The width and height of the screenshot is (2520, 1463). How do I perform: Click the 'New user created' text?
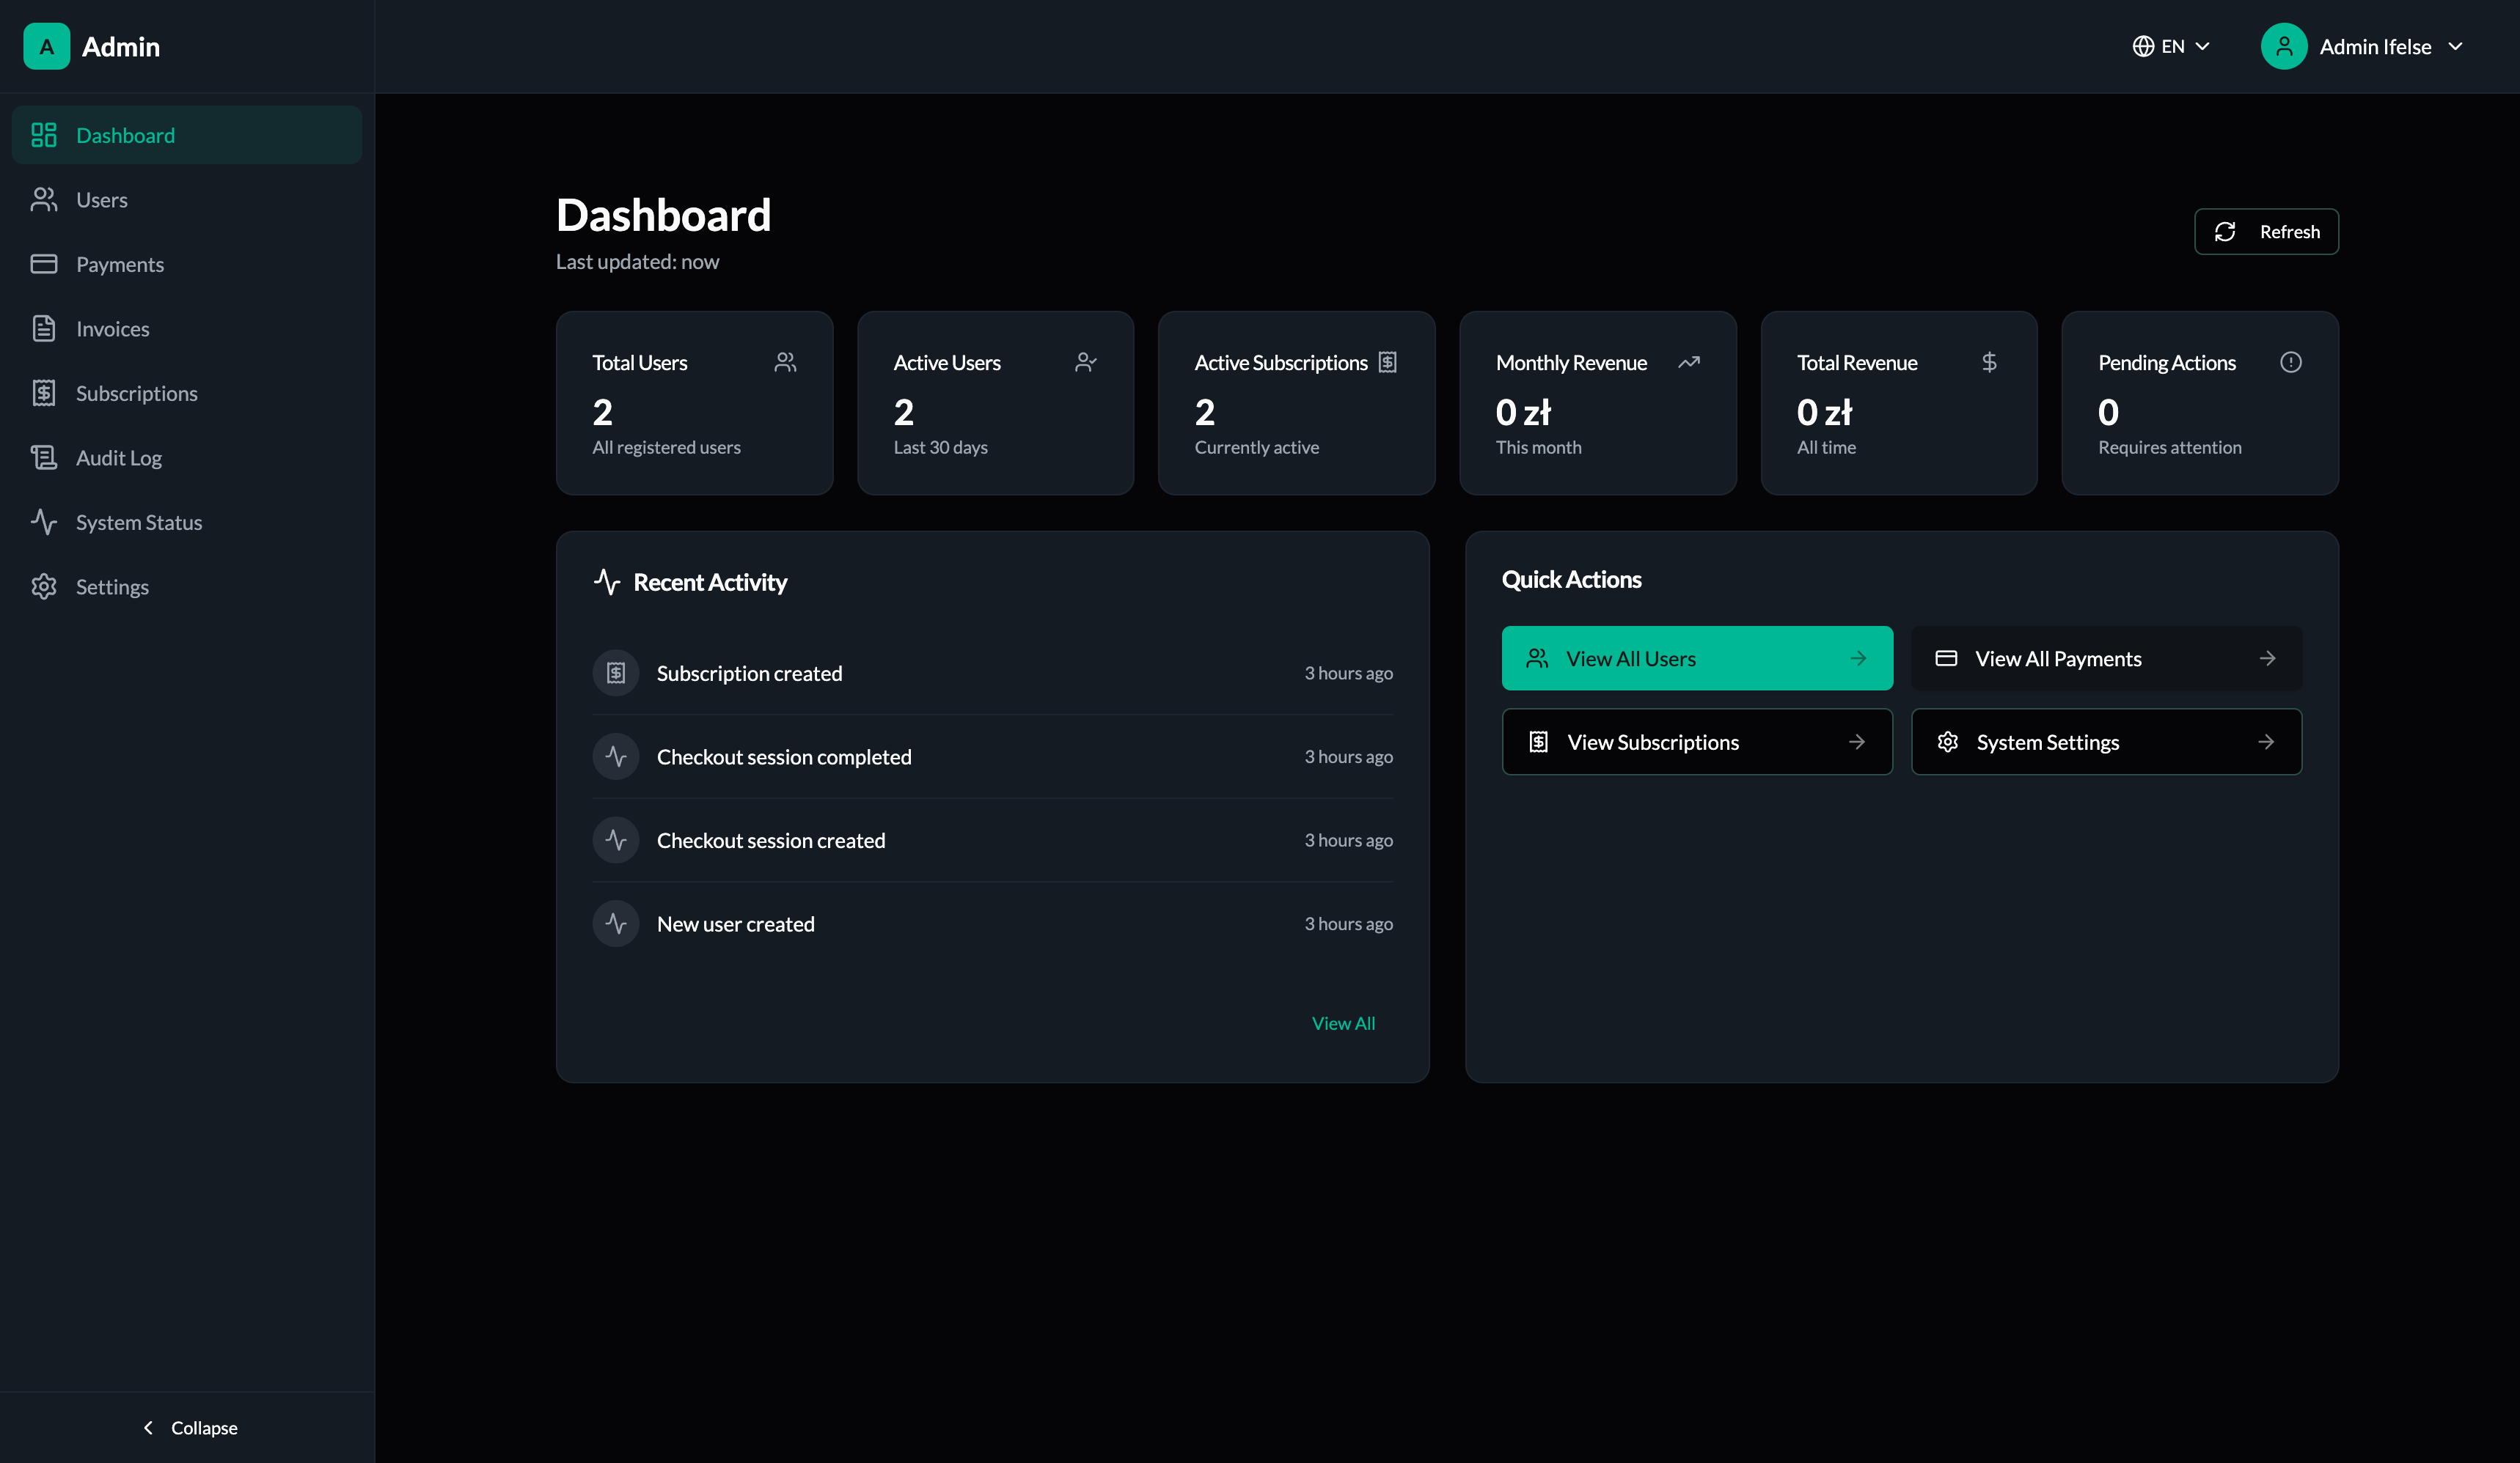coord(735,924)
